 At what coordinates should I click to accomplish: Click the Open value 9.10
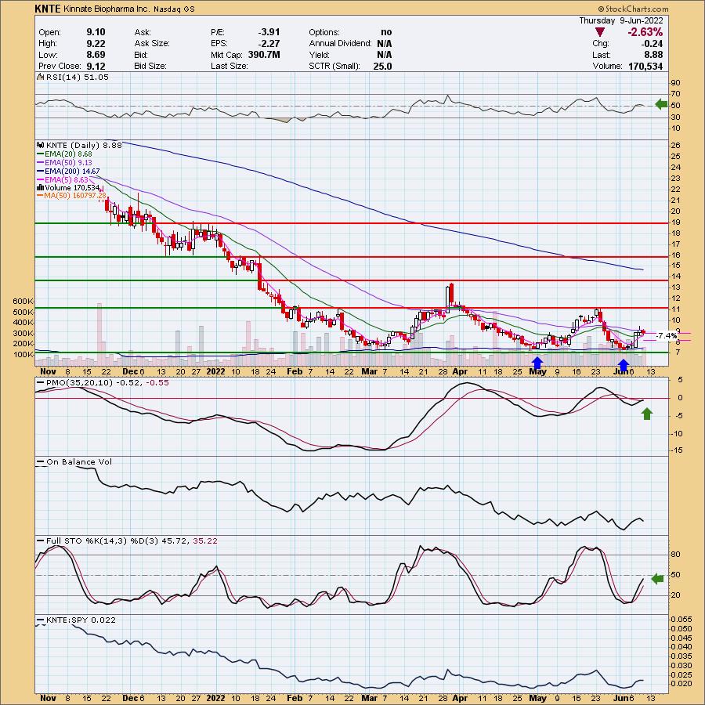click(96, 32)
